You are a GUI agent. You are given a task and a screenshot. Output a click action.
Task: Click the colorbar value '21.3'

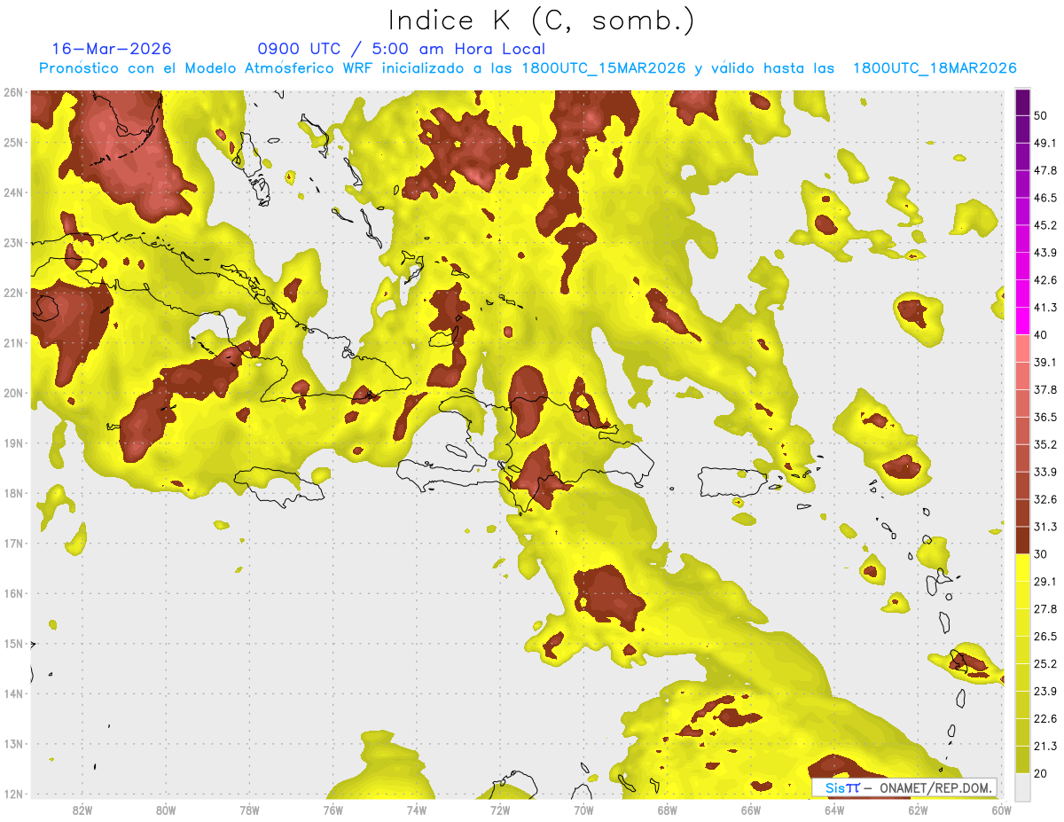(1046, 746)
